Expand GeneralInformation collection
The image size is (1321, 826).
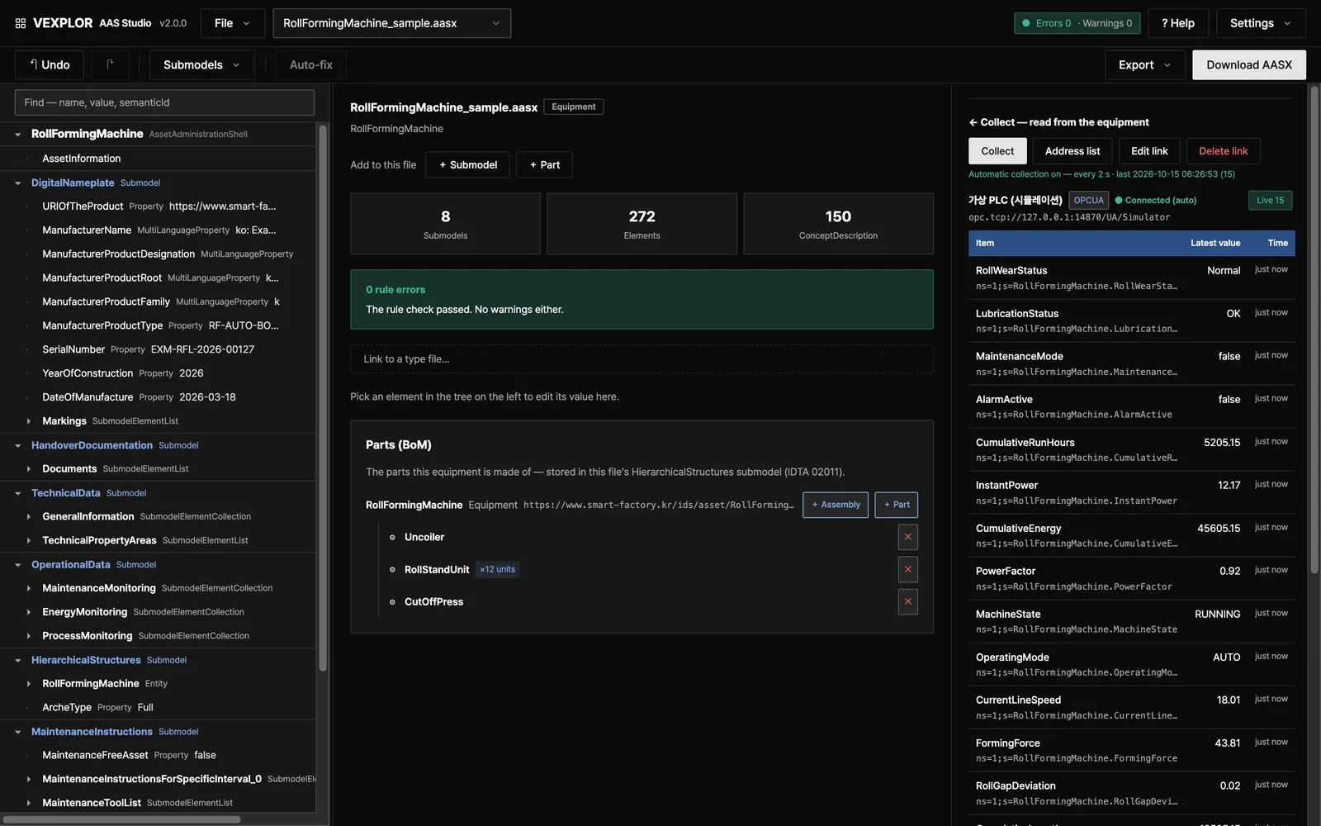point(29,517)
